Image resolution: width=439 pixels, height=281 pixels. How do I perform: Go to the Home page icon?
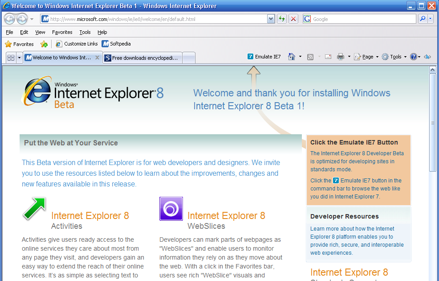pos(292,57)
